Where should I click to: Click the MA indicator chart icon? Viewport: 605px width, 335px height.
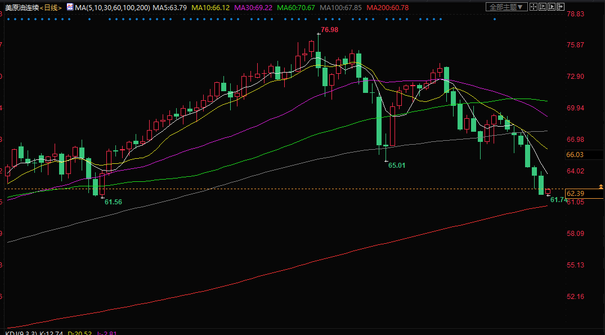pos(69,7)
